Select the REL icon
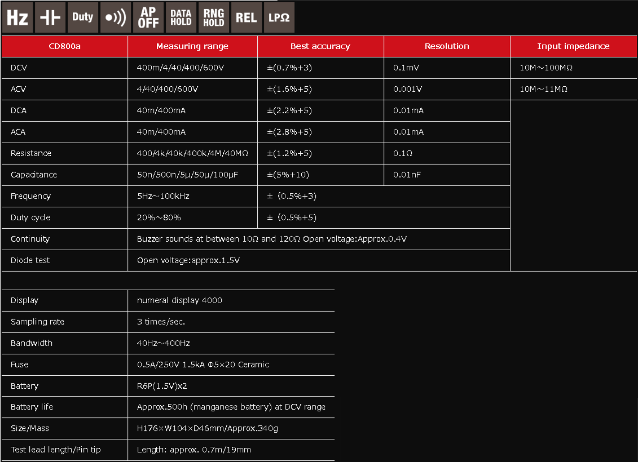This screenshot has width=638, height=462. pyautogui.click(x=246, y=17)
